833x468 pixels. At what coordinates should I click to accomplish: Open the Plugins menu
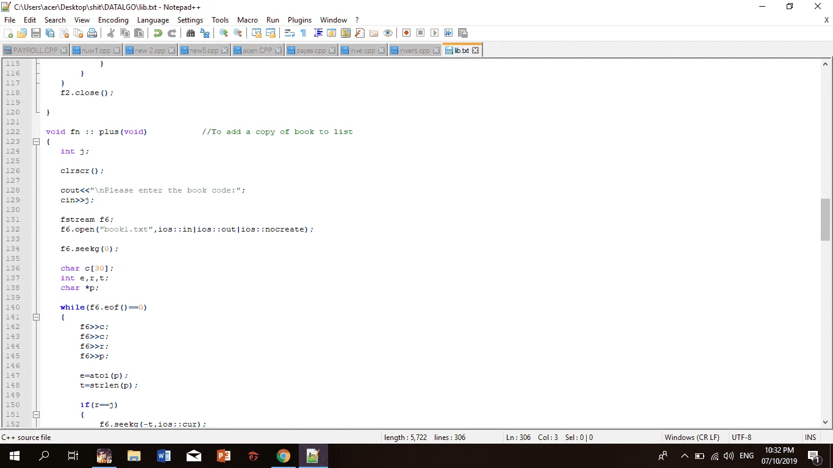(299, 20)
